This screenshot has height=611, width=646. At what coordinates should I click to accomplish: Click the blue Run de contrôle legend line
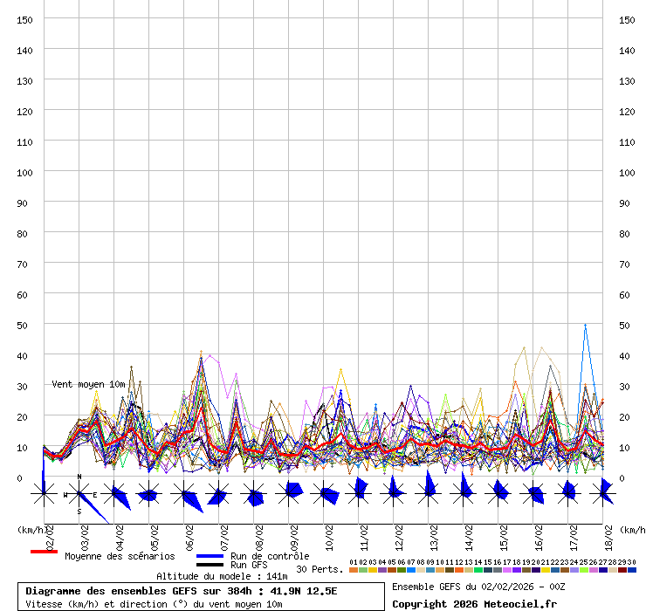pyautogui.click(x=210, y=556)
